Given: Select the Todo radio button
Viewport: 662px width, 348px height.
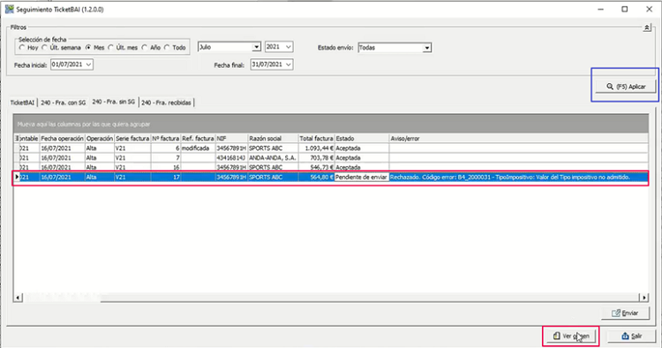Looking at the screenshot, I should 167,48.
